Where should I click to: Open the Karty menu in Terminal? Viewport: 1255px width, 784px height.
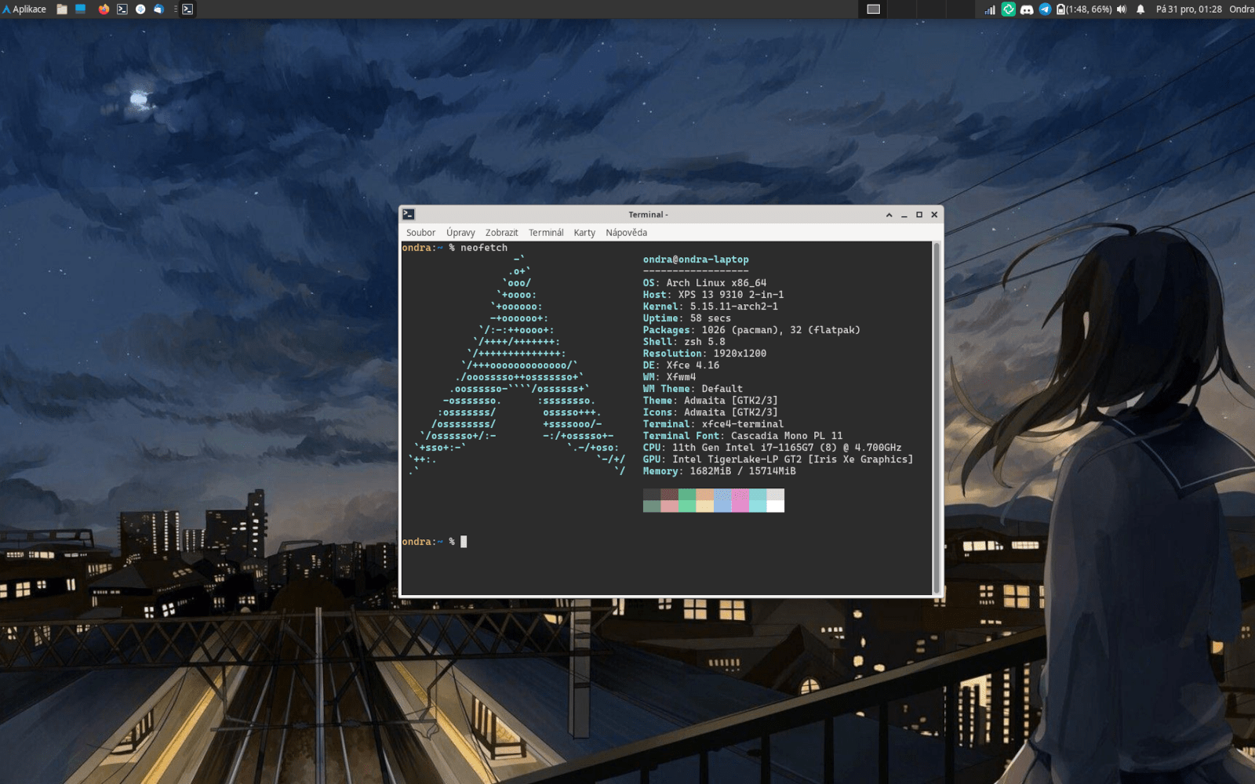[x=584, y=233]
